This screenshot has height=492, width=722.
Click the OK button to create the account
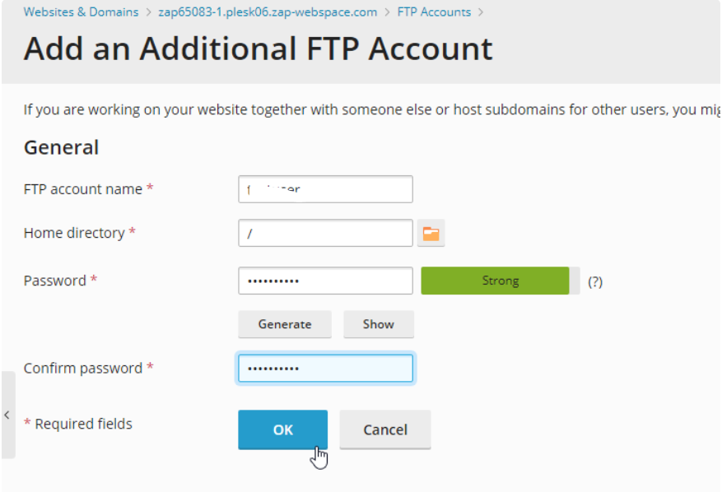tap(282, 429)
